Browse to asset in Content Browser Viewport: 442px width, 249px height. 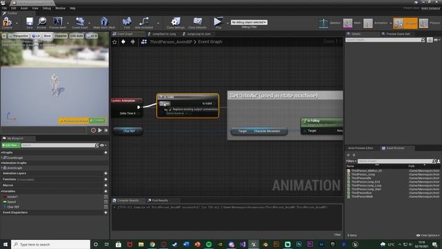click(x=41, y=23)
